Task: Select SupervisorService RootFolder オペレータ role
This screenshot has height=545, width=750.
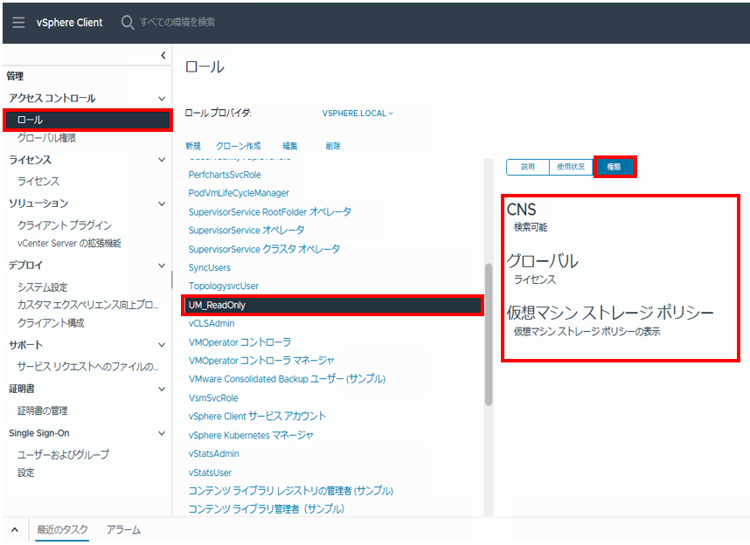Action: pos(270,211)
